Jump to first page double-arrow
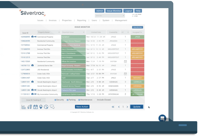The image size is (198, 137). (x=113, y=107)
